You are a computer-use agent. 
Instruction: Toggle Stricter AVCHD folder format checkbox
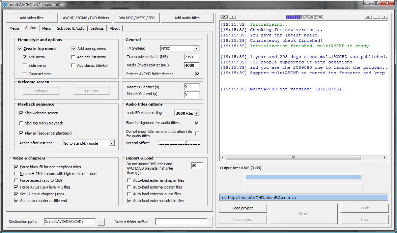coord(197,74)
